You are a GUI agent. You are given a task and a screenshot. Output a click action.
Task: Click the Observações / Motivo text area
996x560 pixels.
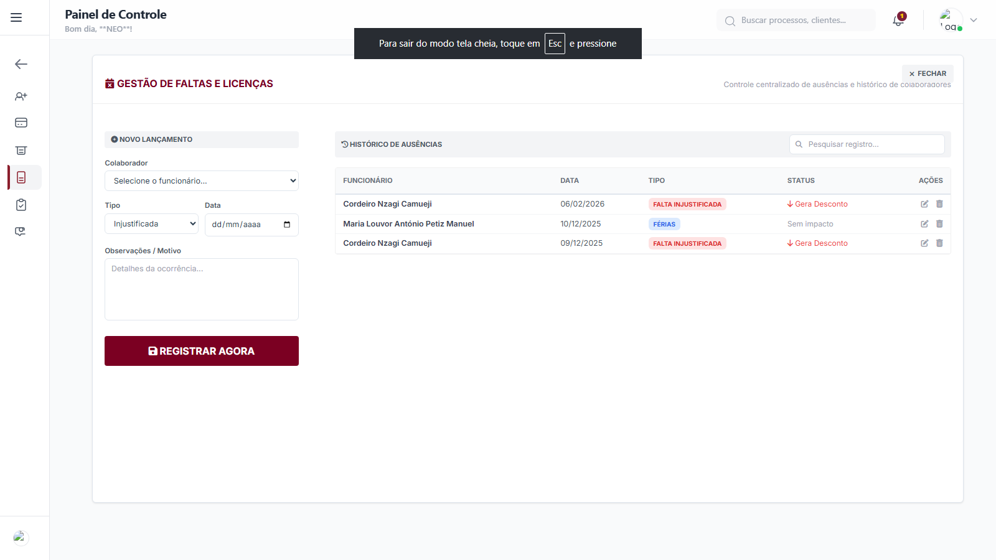pyautogui.click(x=202, y=289)
